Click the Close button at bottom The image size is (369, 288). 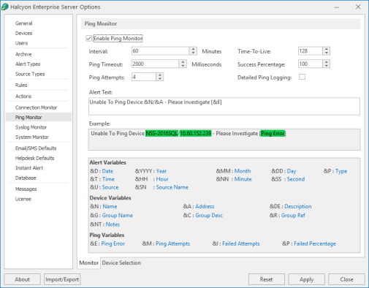coord(346,279)
